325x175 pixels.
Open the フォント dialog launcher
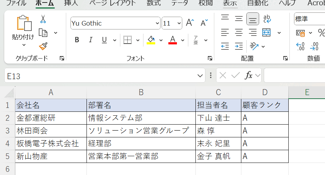coord(210,58)
